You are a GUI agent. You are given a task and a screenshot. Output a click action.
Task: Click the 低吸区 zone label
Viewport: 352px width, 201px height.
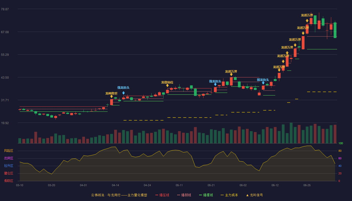click(x=9, y=181)
